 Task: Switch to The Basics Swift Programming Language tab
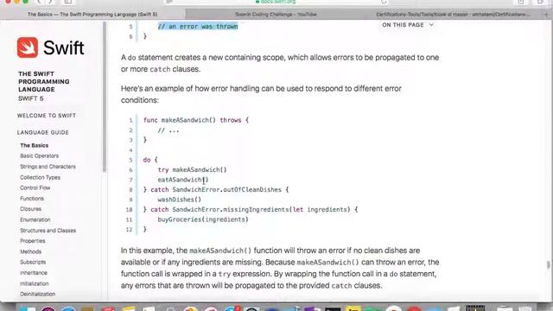[x=92, y=15]
